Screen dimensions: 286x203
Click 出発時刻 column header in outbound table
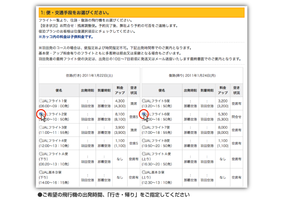(x=87, y=90)
